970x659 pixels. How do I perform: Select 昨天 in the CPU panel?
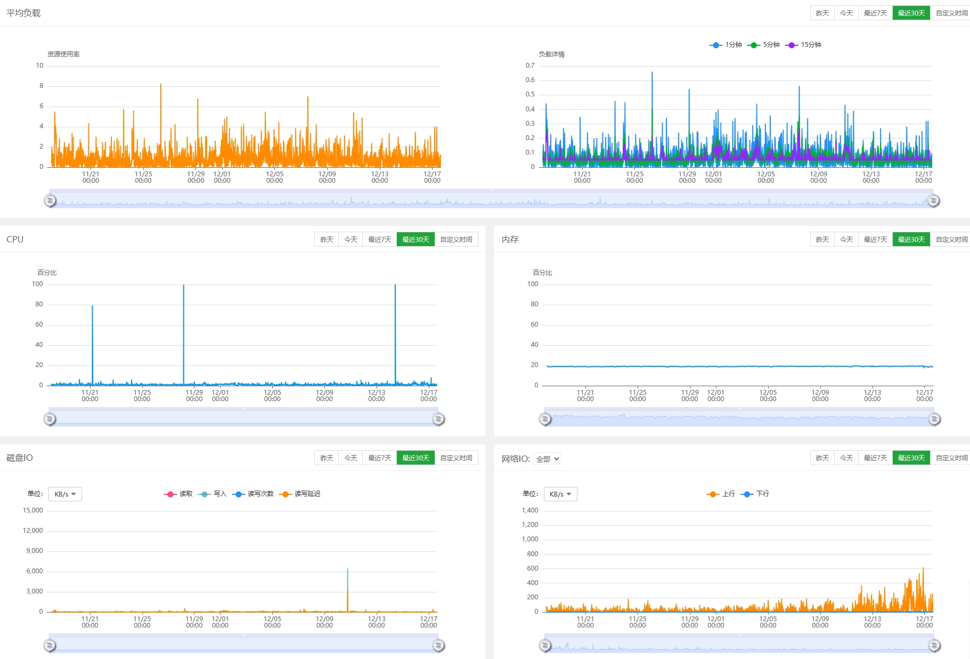[327, 239]
